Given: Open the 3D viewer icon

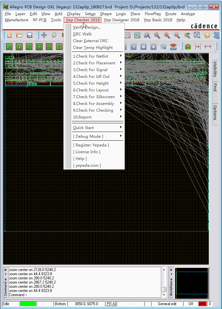Looking at the screenshot, I should 216,35.
